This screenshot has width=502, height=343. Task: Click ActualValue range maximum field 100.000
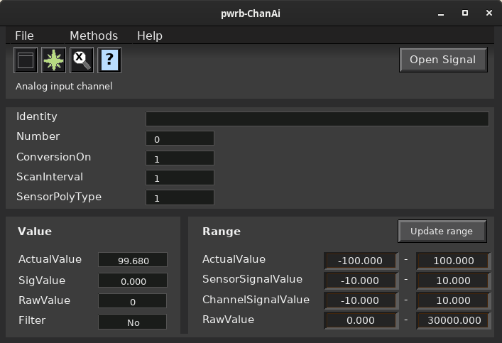point(453,261)
